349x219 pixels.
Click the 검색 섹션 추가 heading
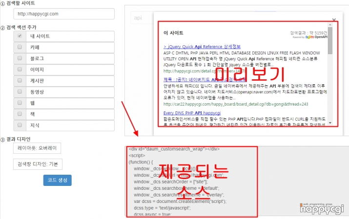(x=21, y=27)
